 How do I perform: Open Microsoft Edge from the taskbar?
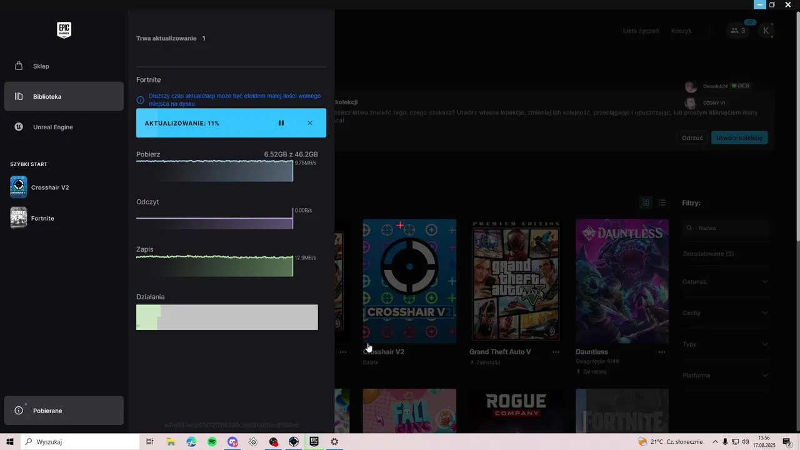[191, 442]
